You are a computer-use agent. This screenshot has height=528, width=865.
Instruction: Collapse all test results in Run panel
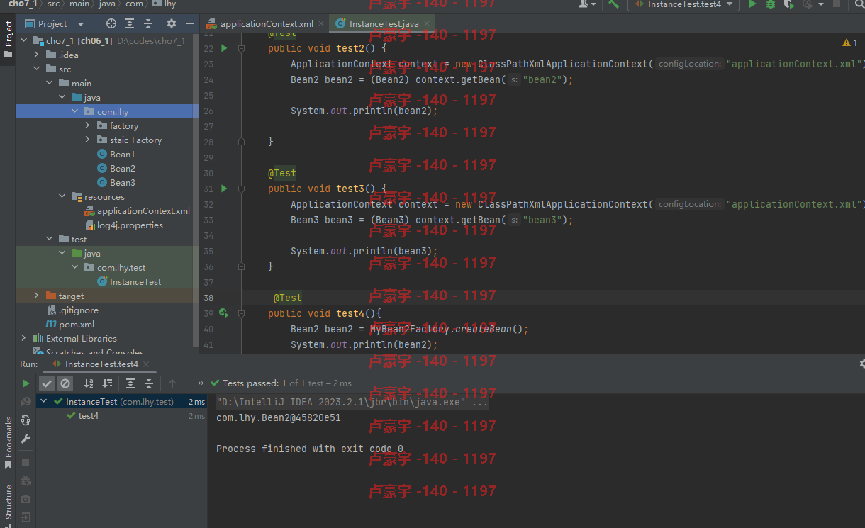pyautogui.click(x=149, y=383)
